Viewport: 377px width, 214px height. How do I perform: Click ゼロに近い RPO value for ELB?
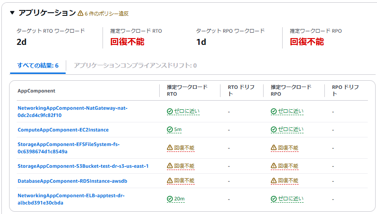click(x=291, y=199)
